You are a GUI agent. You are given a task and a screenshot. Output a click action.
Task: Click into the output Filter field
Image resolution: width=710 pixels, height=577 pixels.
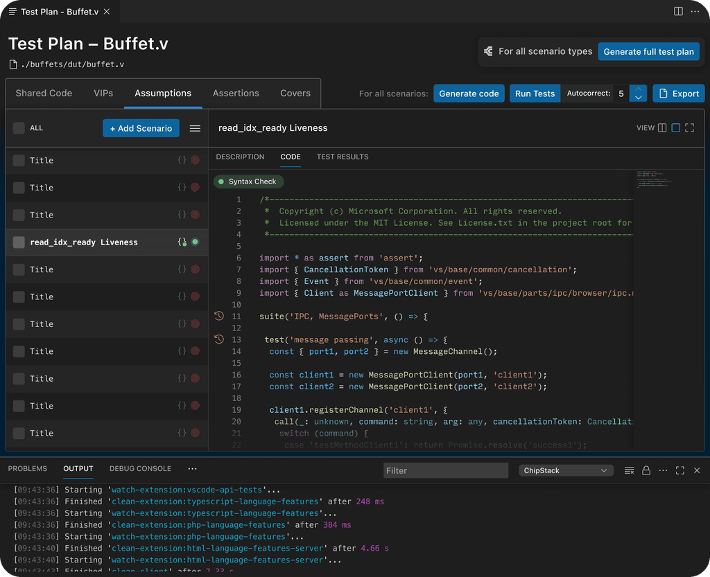tap(446, 470)
